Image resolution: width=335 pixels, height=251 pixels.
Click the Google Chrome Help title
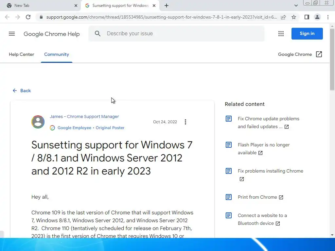[x=51, y=34]
